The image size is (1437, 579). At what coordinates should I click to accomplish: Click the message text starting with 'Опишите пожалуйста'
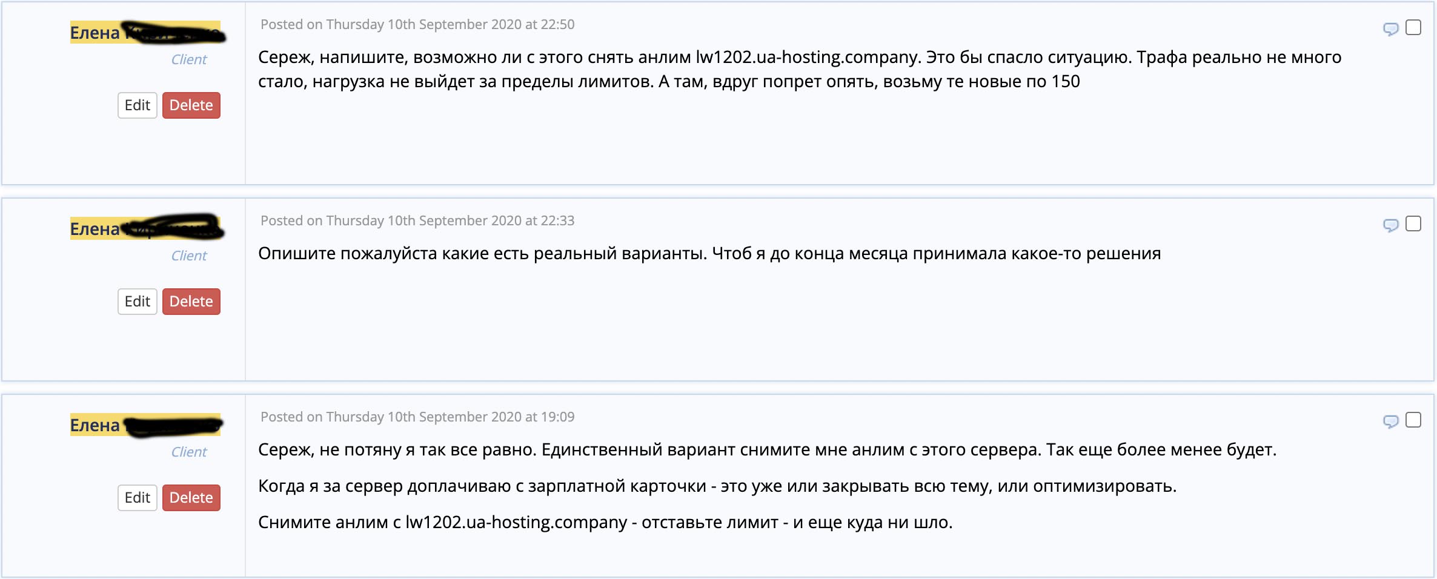coord(709,253)
